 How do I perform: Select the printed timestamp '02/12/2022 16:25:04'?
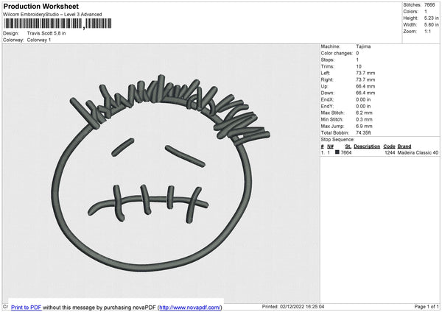pos(302,306)
